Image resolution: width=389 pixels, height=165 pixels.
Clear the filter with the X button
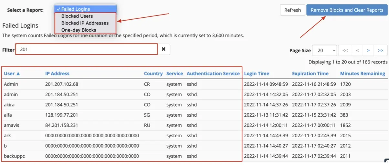click(x=163, y=49)
